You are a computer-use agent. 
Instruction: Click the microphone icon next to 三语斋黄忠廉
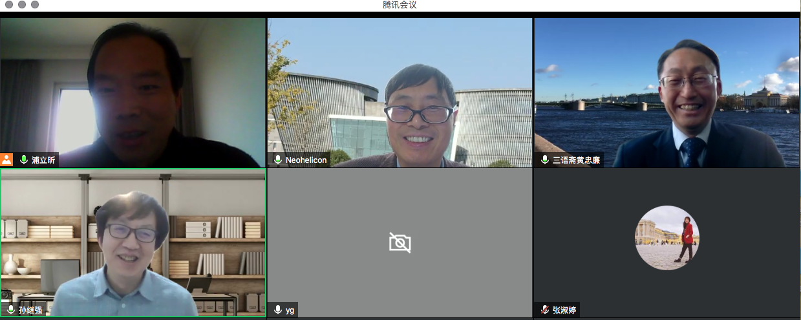(x=545, y=160)
